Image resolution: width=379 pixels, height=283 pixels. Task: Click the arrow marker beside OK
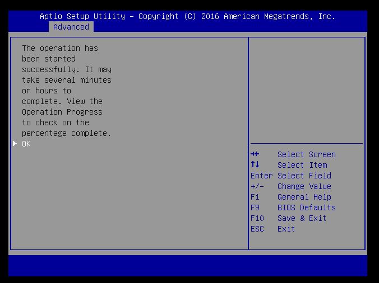point(15,144)
